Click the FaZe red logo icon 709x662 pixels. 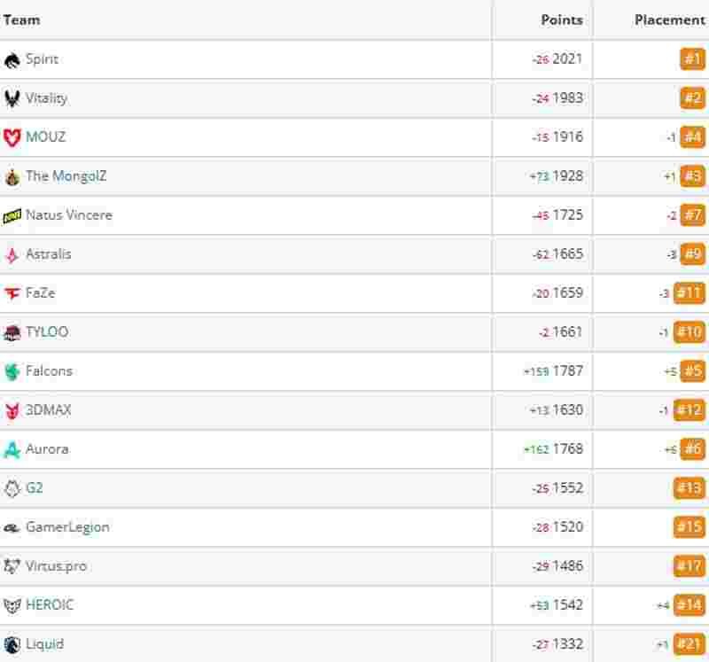[12, 293]
